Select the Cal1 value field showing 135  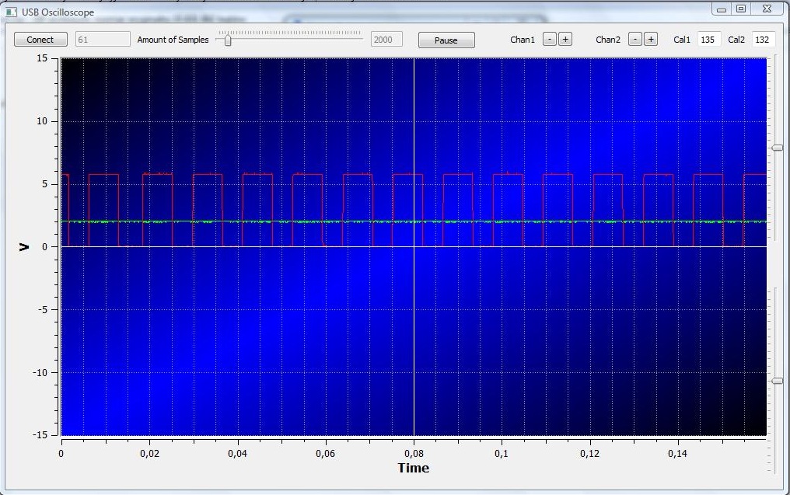[x=709, y=40]
